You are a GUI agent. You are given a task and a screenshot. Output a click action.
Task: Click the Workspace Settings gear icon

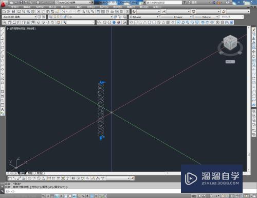(x=39, y=17)
